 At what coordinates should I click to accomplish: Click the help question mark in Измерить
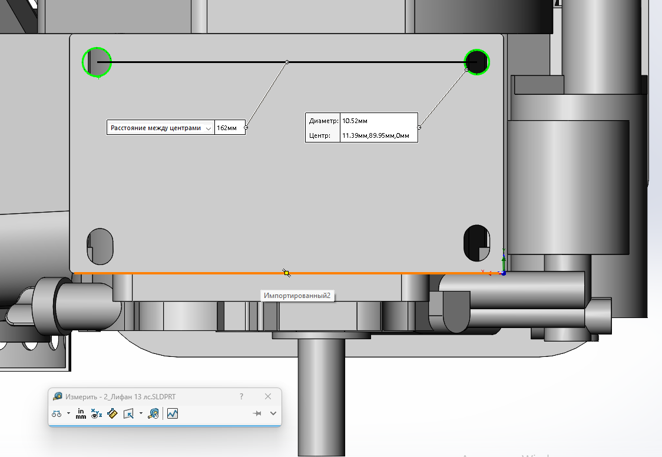(x=241, y=397)
